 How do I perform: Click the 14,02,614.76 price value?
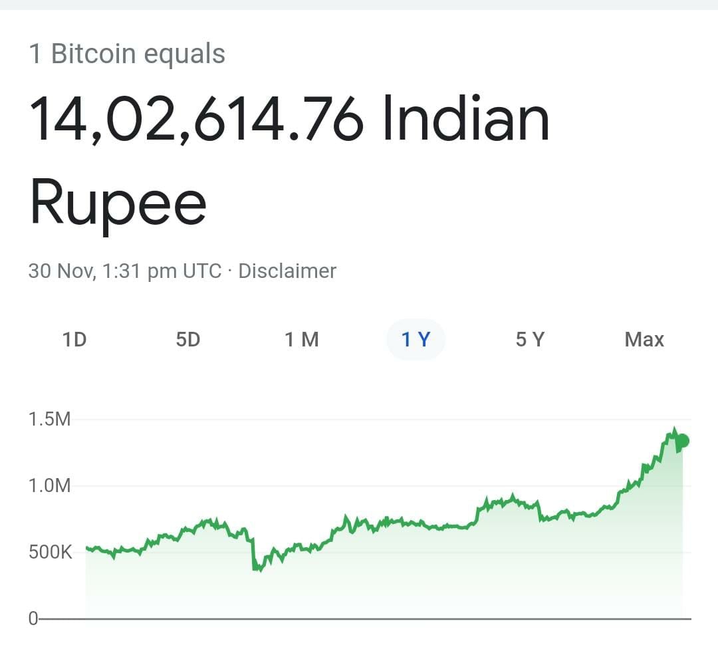[196, 119]
